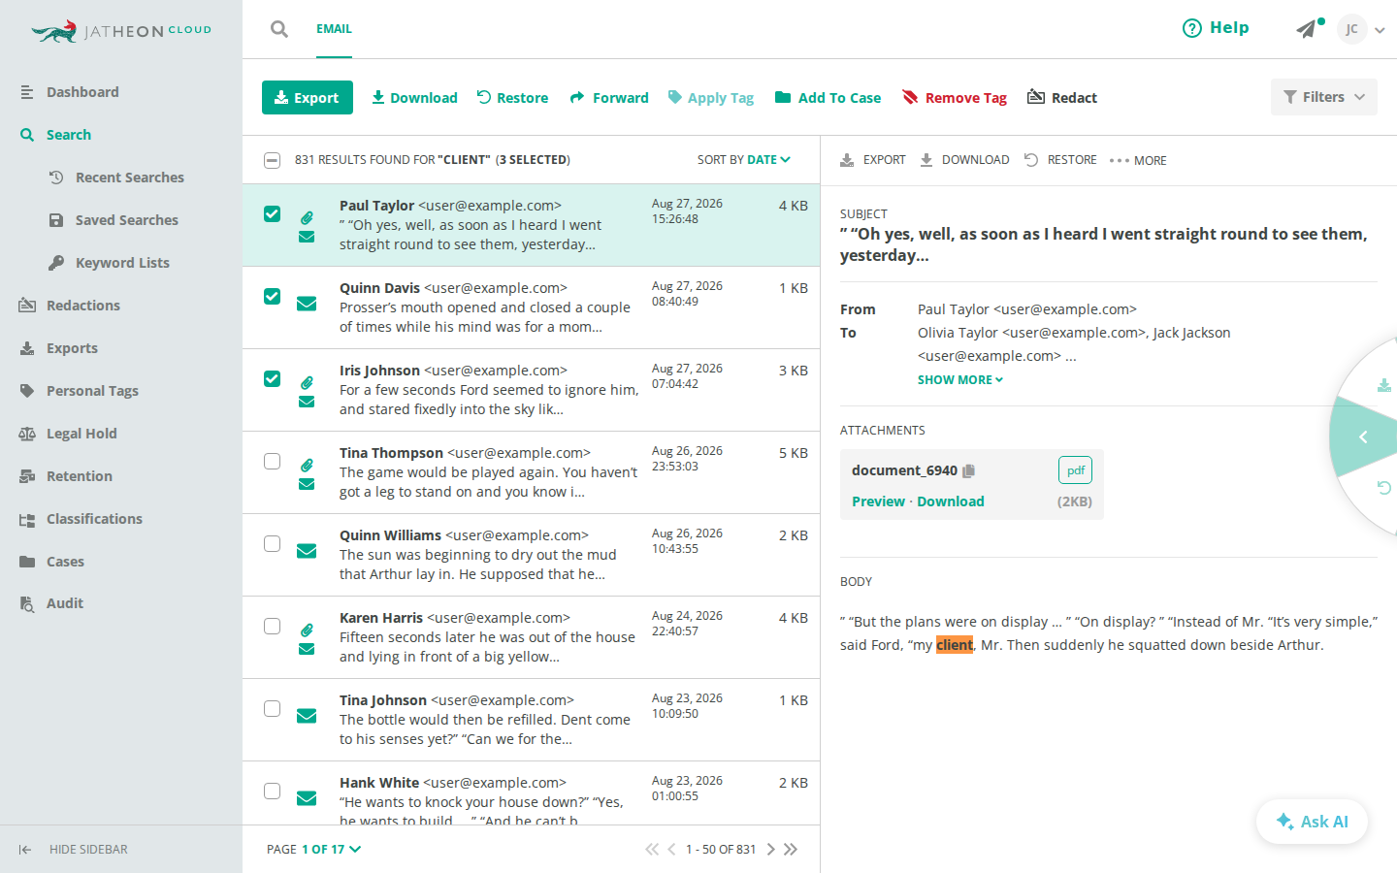
Task: Open the Karen Harris email row
Action: point(531,637)
